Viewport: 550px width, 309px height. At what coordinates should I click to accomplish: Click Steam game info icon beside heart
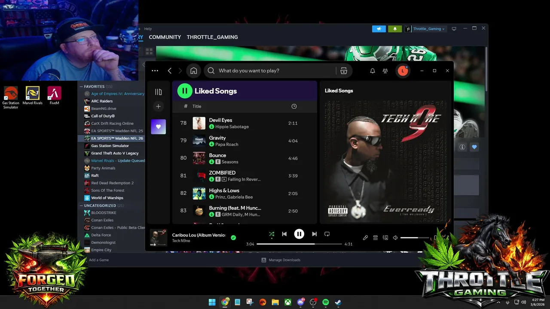tap(462, 147)
